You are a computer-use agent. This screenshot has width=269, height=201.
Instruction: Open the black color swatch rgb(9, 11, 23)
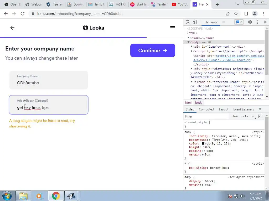tap(203, 144)
